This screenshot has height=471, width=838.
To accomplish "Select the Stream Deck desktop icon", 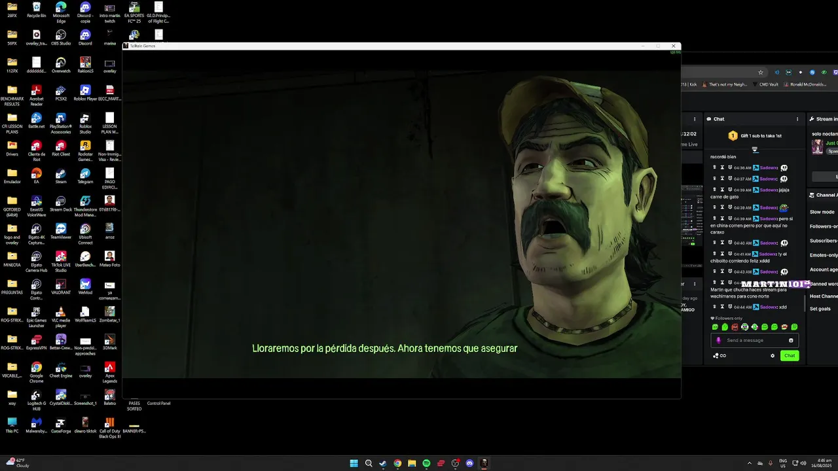I will pos(60,203).
